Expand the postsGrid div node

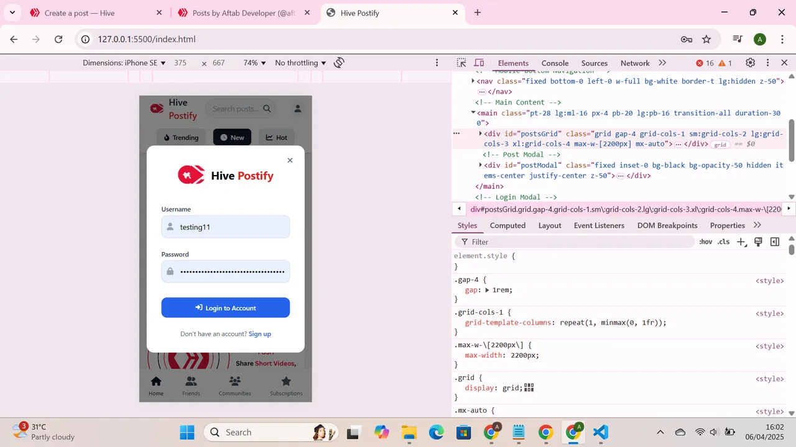tap(481, 133)
